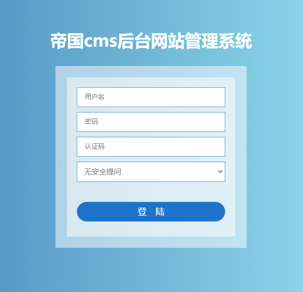Expand the security question select list
The height and width of the screenshot is (292, 303).
pyautogui.click(x=151, y=172)
